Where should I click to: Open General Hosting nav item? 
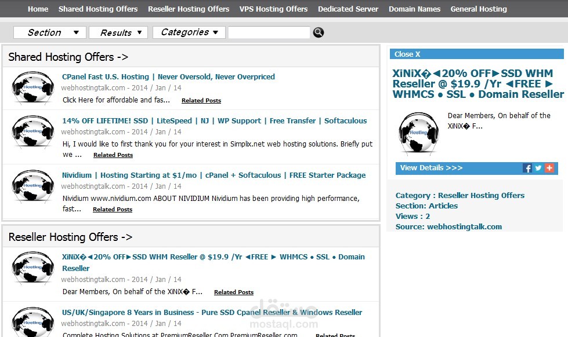(x=479, y=9)
